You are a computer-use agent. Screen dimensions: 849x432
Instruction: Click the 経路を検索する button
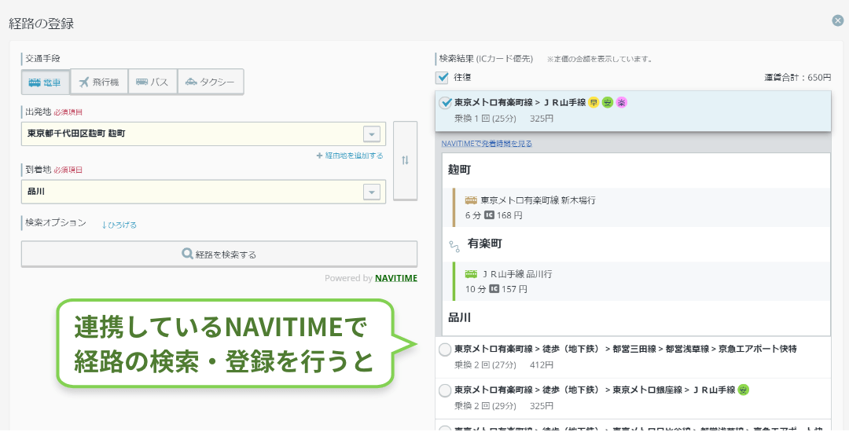219,254
